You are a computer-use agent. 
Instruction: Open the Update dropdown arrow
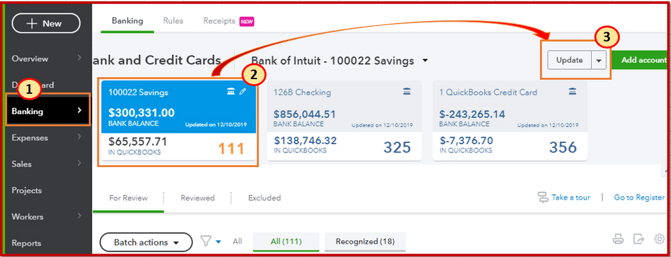click(x=598, y=60)
